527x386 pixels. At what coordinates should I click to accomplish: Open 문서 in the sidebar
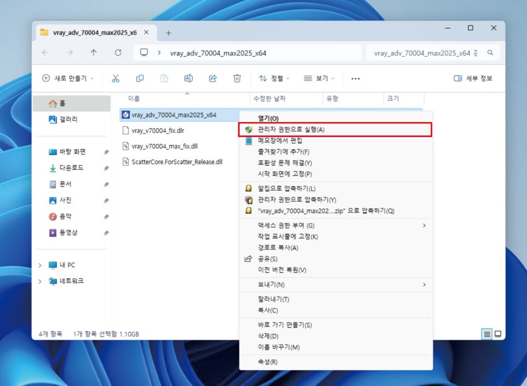click(71, 184)
